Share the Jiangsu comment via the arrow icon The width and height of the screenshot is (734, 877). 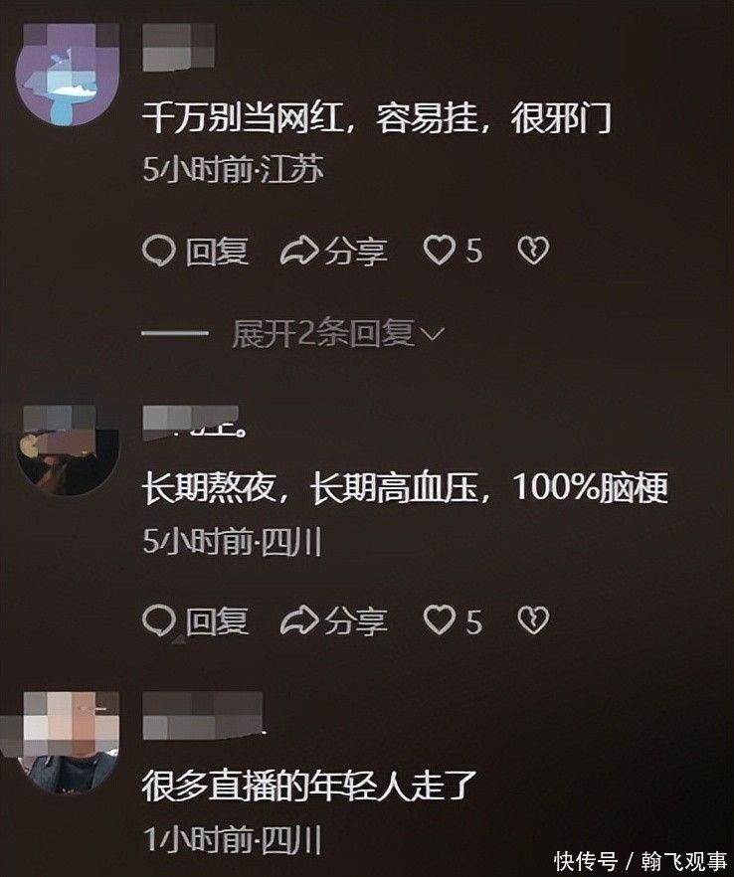(299, 252)
